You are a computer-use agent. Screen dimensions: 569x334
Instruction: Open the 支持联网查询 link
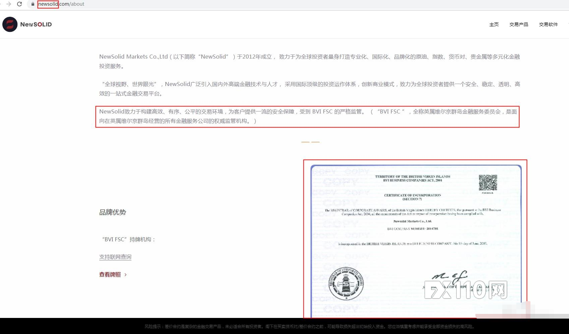(x=115, y=257)
